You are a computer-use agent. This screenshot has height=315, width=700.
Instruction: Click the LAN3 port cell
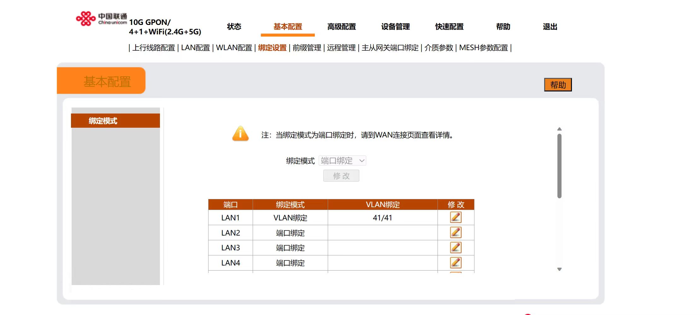tap(231, 248)
